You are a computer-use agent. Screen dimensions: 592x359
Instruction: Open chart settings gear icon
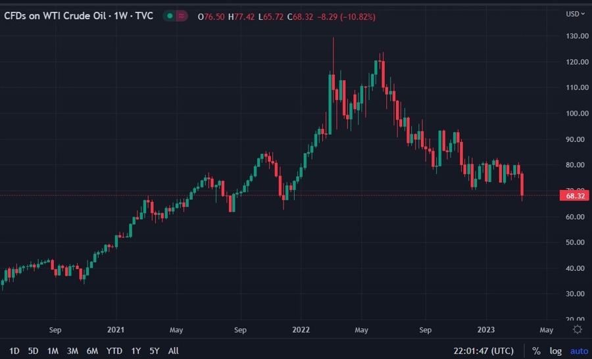(578, 329)
